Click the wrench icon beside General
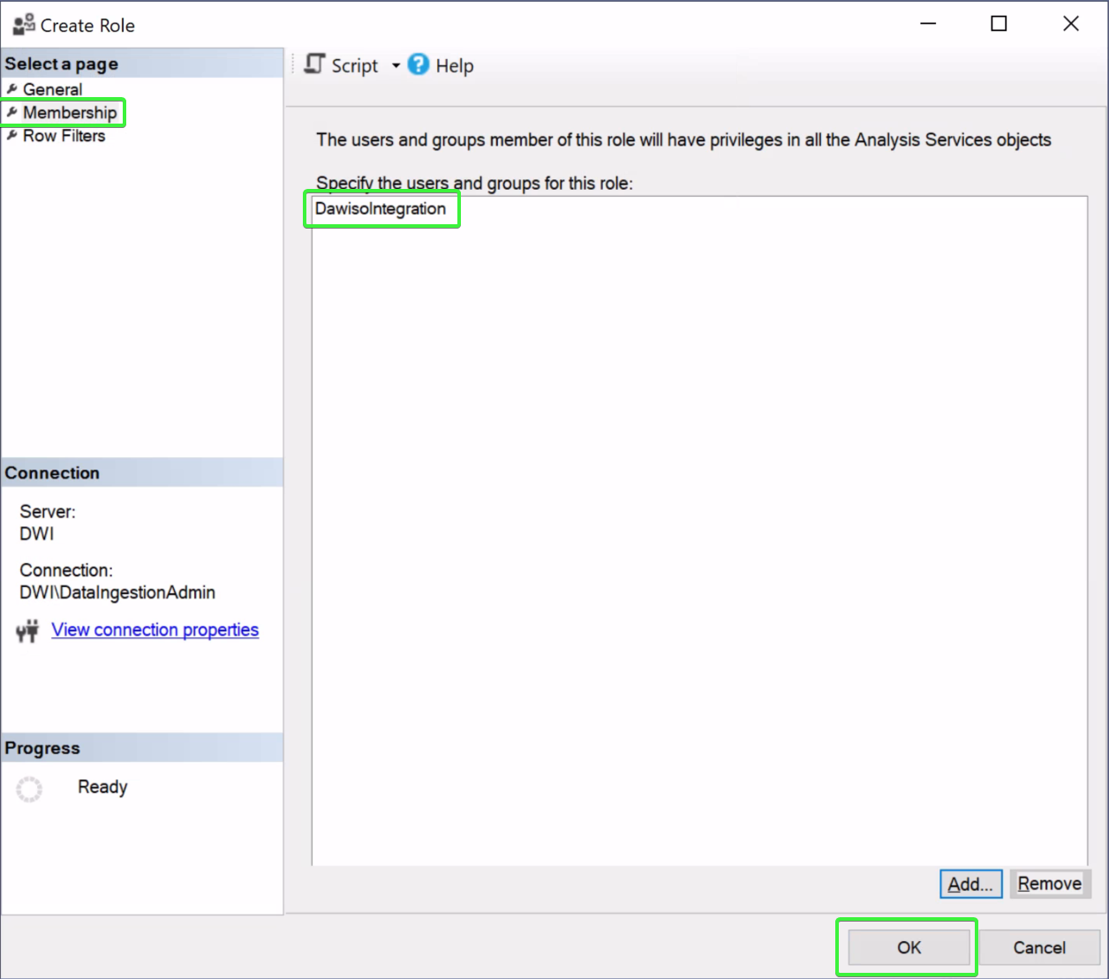Image resolution: width=1109 pixels, height=979 pixels. coord(11,89)
